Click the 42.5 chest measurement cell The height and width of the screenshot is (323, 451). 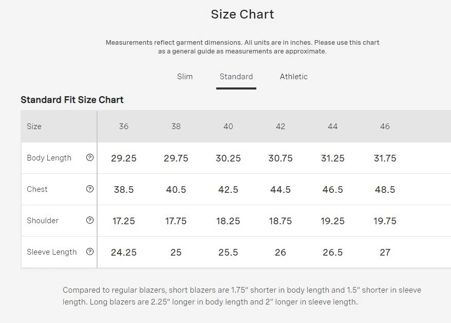(229, 189)
